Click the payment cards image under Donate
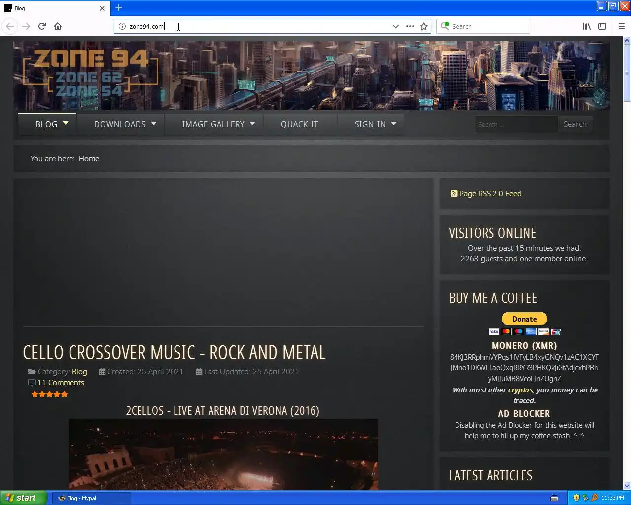631x505 pixels. pos(525,332)
